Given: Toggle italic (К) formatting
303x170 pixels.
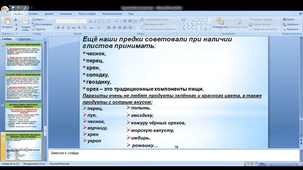Looking at the screenshot, I should pyautogui.click(x=63, y=28).
